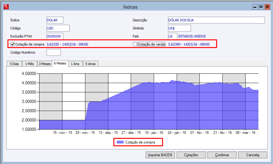Select the Descrição field DÓLAR DOS EUA
Image resolution: width=273 pixels, height=164 pixels.
[x=216, y=20]
